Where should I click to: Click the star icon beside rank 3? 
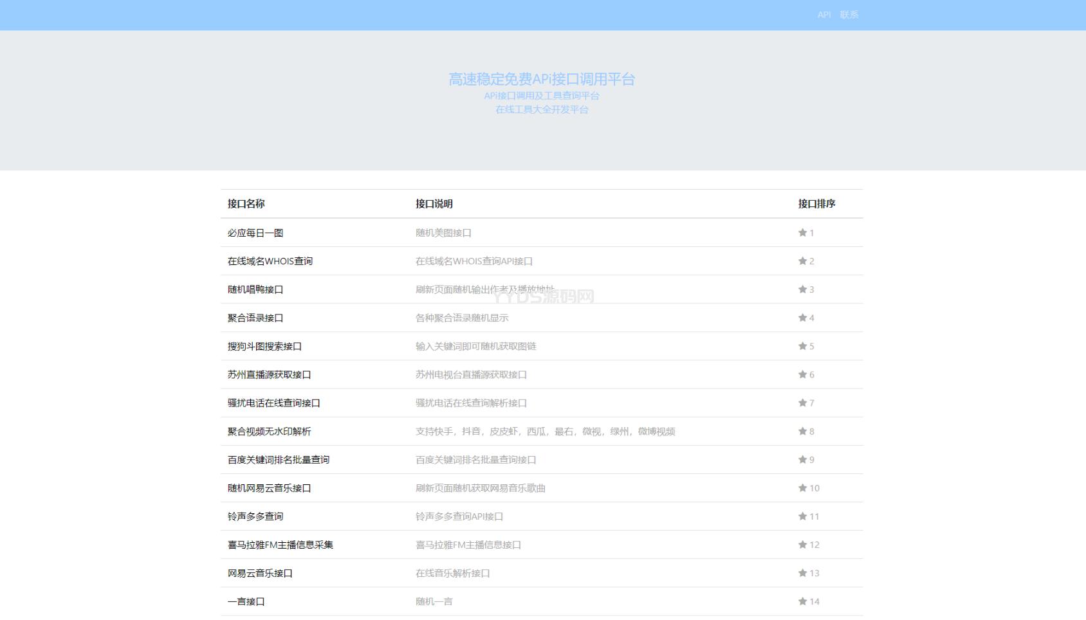click(802, 289)
